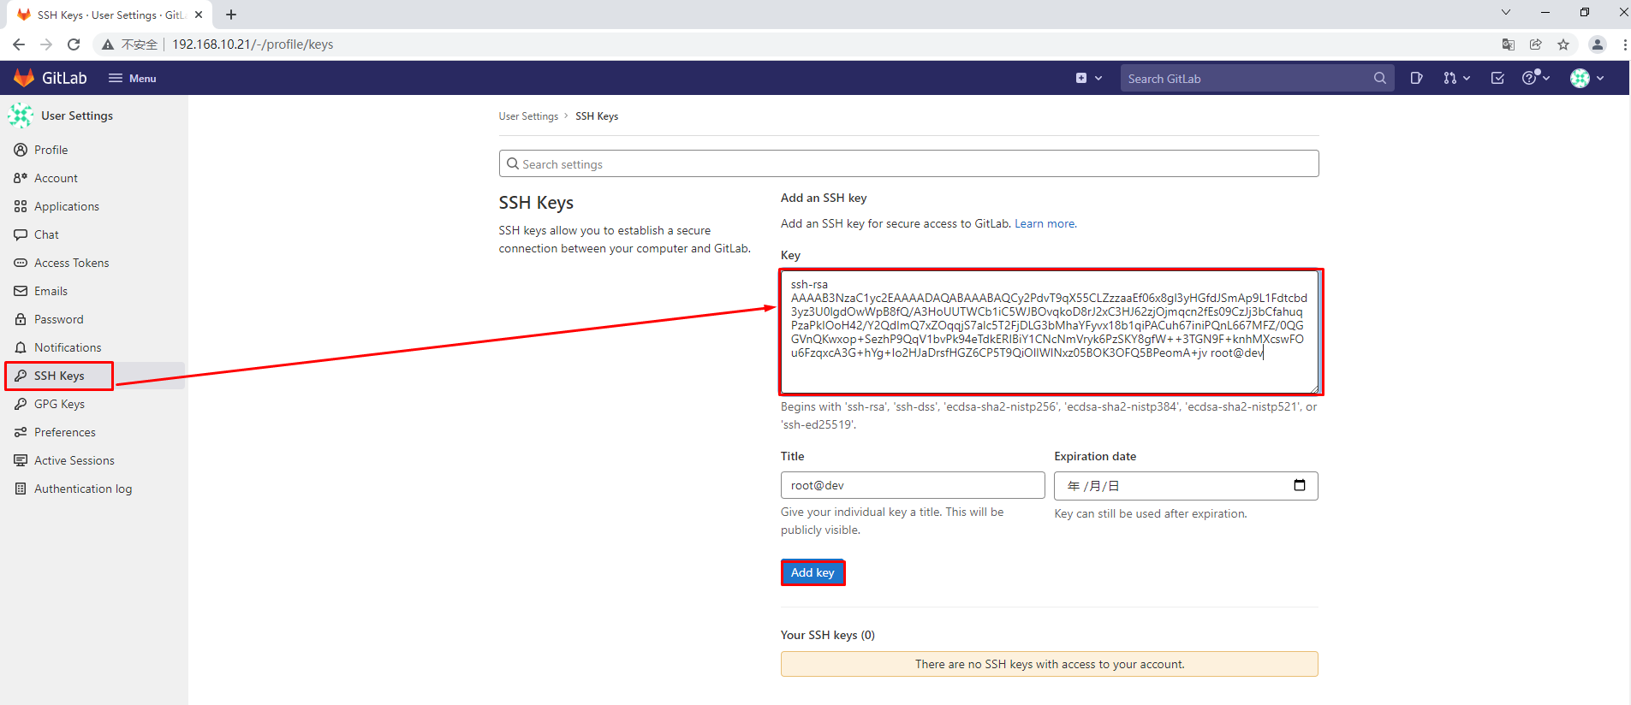Open the user avatar dropdown menu

coord(1586,78)
